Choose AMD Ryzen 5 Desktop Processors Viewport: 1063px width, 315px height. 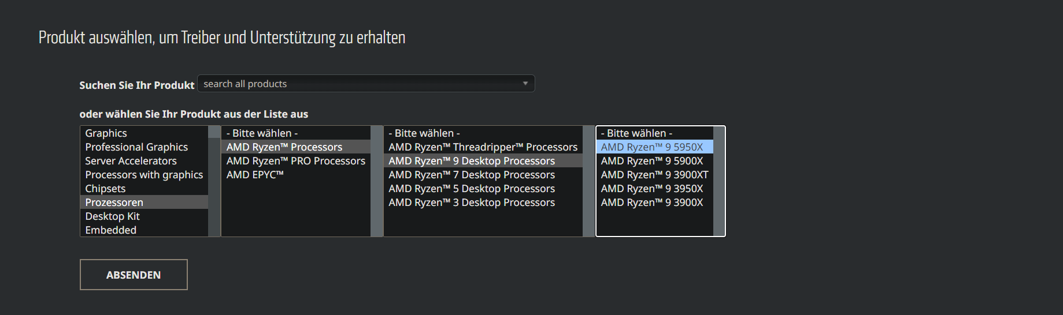[x=471, y=189]
